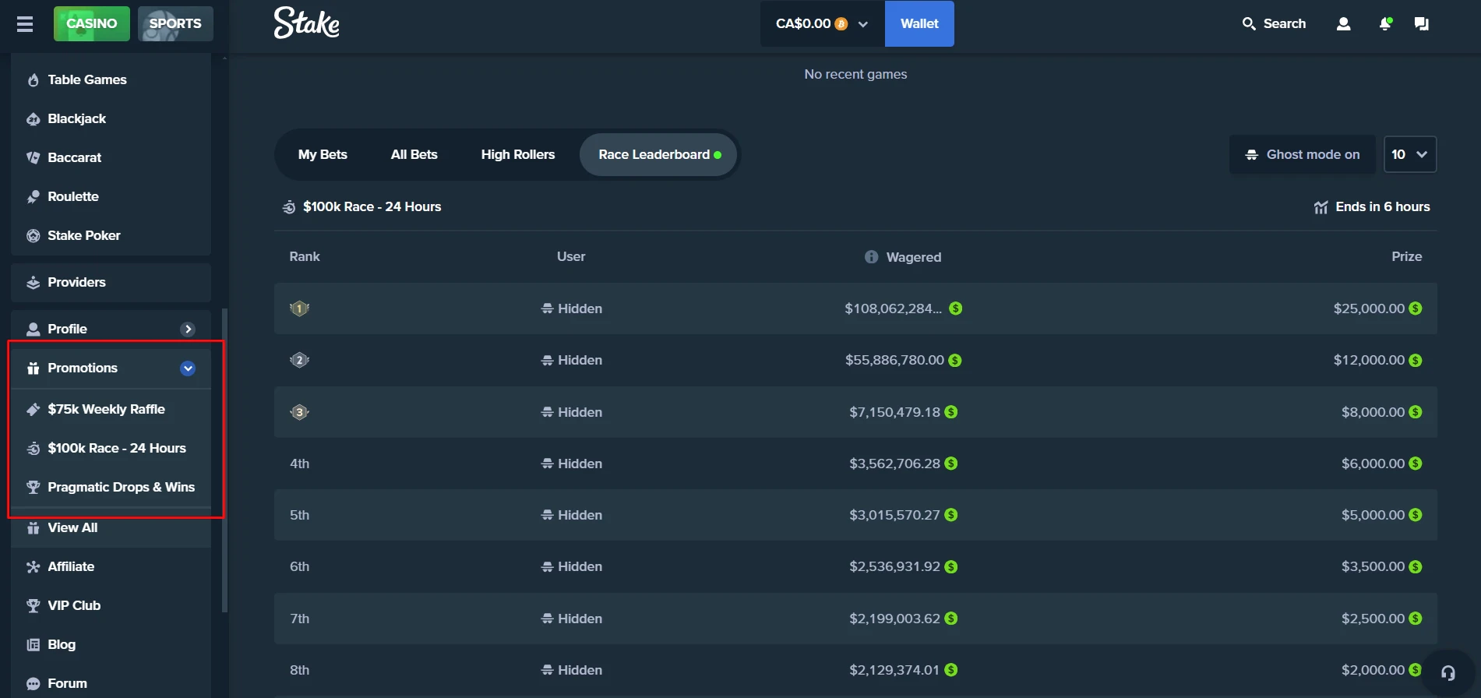Image resolution: width=1481 pixels, height=698 pixels.
Task: Select the Race Leaderboard tab
Action: (x=658, y=154)
